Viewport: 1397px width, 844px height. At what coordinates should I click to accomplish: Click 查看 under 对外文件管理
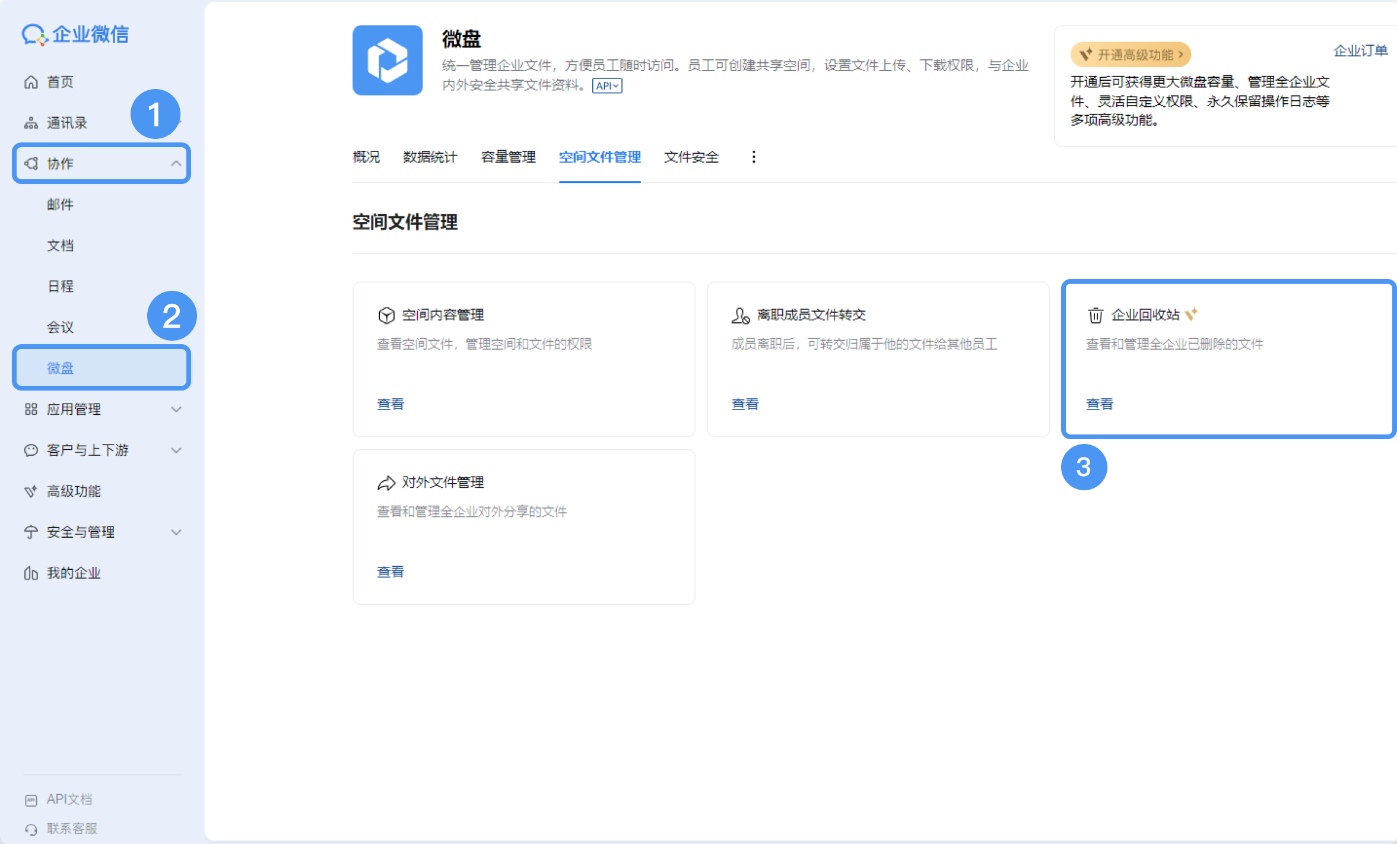coord(390,572)
